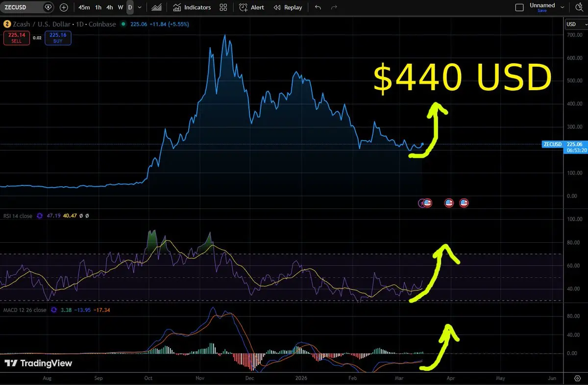Click the 2026 label on the time axis
Image resolution: width=588 pixels, height=385 pixels.
(302, 379)
